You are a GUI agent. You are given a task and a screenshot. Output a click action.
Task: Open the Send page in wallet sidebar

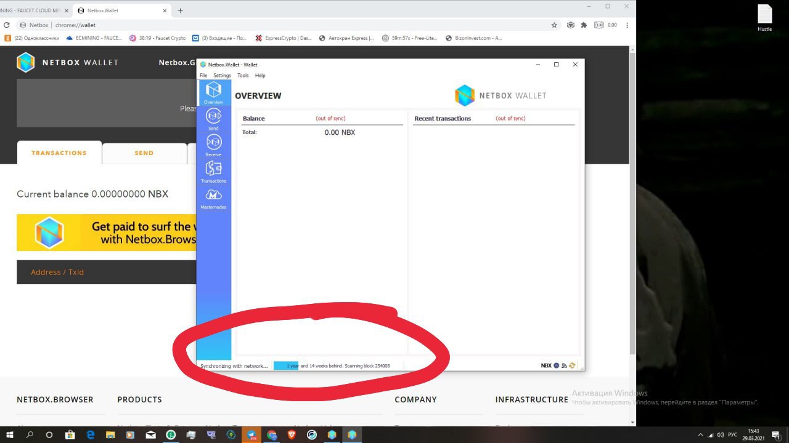coord(213,119)
